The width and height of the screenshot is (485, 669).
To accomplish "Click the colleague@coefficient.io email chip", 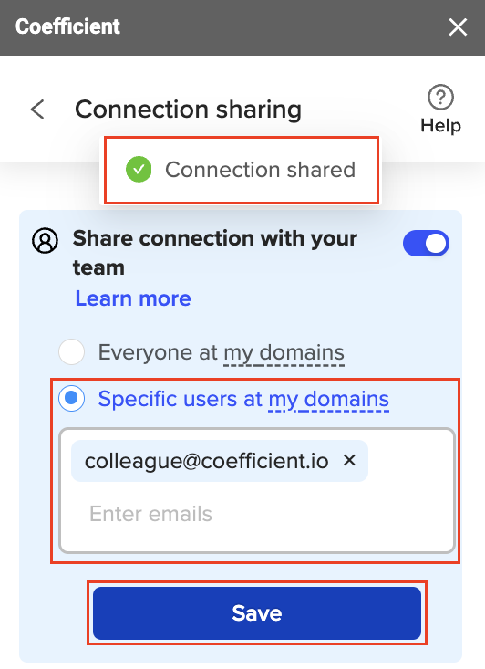I will coord(220,461).
